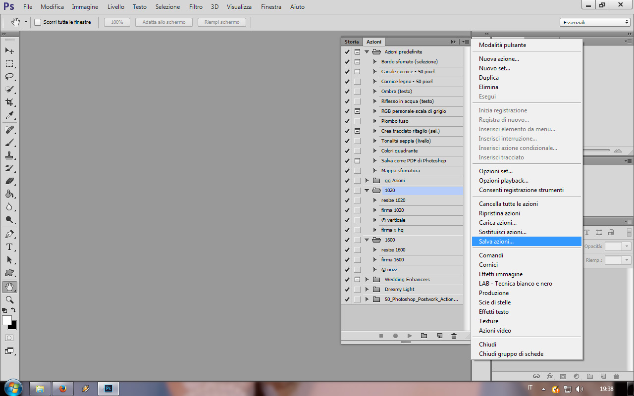
Task: Choose 'Carica azioni...' from panel menu
Action: tap(527, 223)
